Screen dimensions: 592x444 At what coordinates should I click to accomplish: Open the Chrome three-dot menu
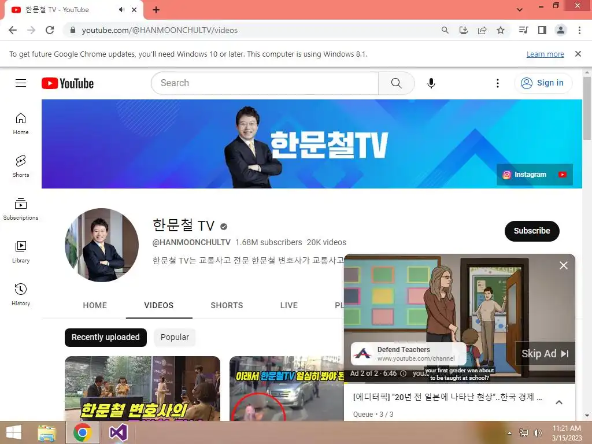point(579,30)
